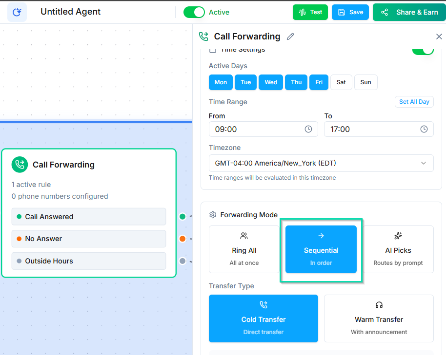Click the orange No Answer output connector
The width and height of the screenshot is (446, 355).
(182, 239)
